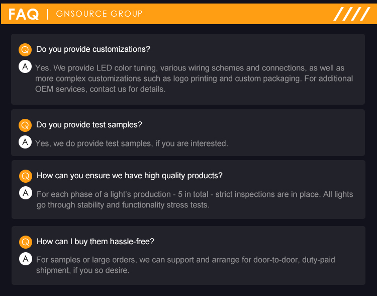This screenshot has width=377, height=296.
Task: Click the Q icon beside high quality products question
Action: coord(26,176)
